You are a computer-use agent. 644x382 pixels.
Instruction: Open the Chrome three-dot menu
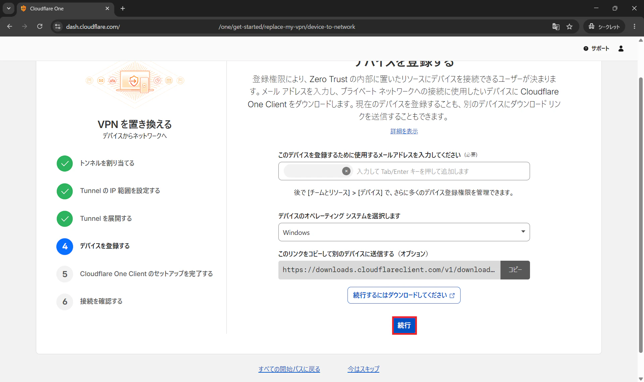pos(634,26)
